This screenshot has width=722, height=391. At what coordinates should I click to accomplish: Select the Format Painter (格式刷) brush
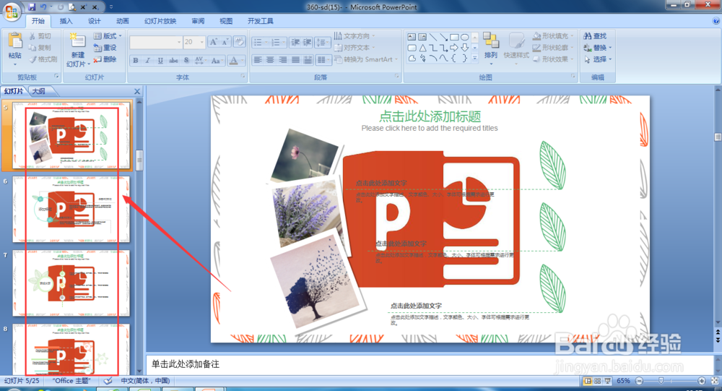pos(32,59)
